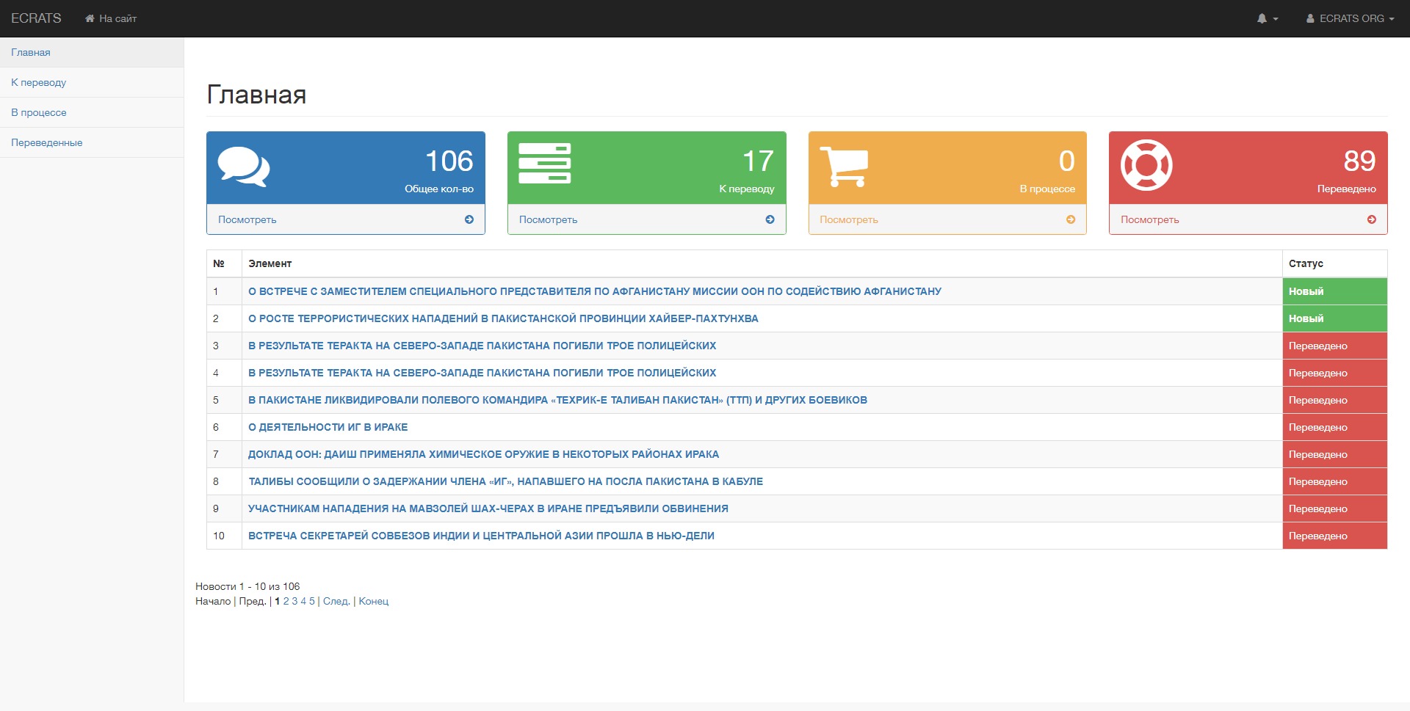Screen dimensions: 1410x711
Task: Go to 'На сайт' home link
Action: (111, 18)
